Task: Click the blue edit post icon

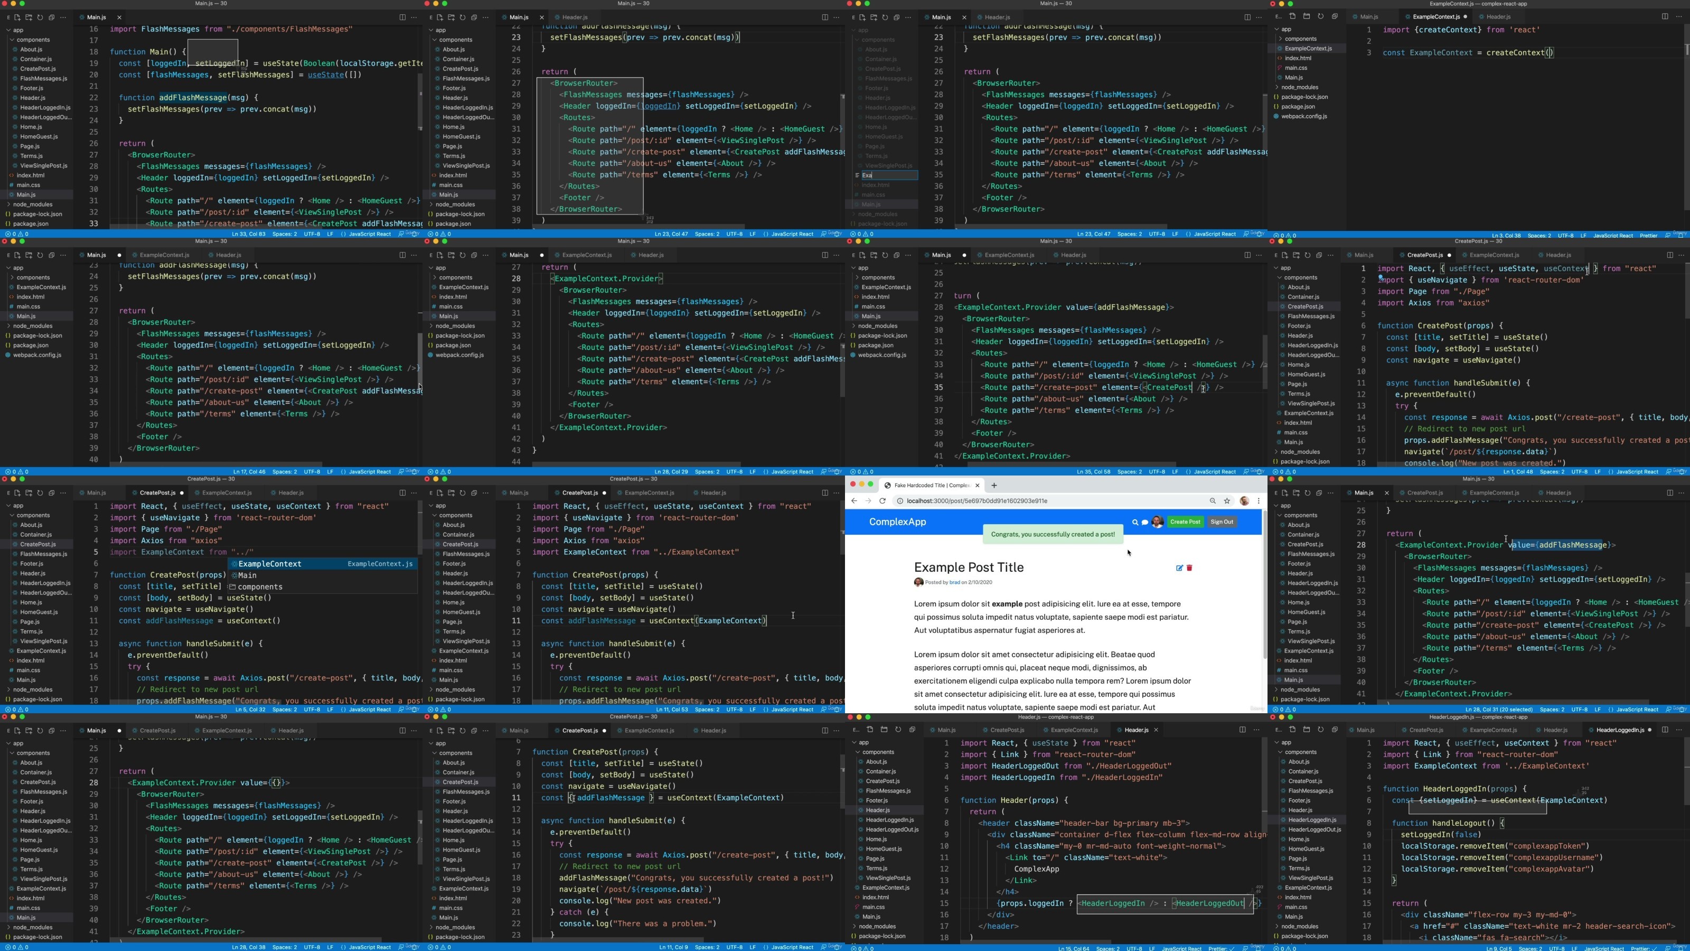Action: 1179,568
